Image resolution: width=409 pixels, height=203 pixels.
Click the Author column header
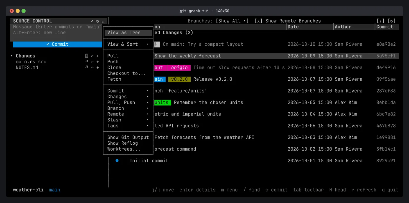click(x=343, y=27)
